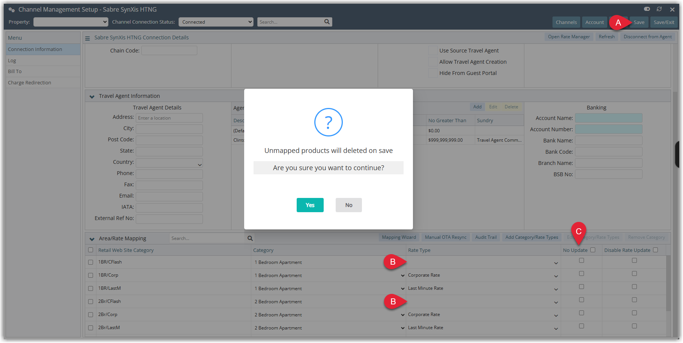Toggle the No Update header checkbox
The image size is (683, 343).
593,250
